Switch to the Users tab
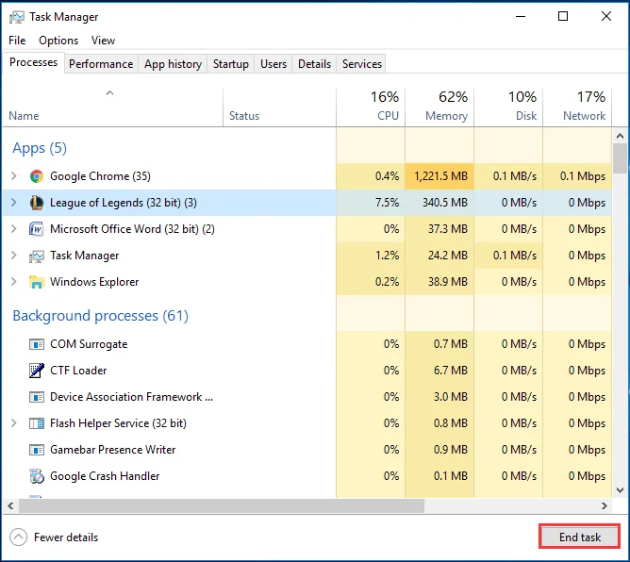This screenshot has height=562, width=630. click(274, 64)
